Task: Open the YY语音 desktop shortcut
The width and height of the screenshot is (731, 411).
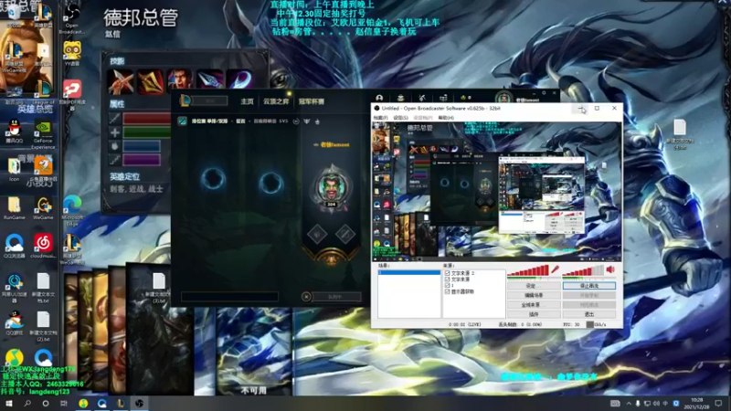Action: click(x=72, y=54)
